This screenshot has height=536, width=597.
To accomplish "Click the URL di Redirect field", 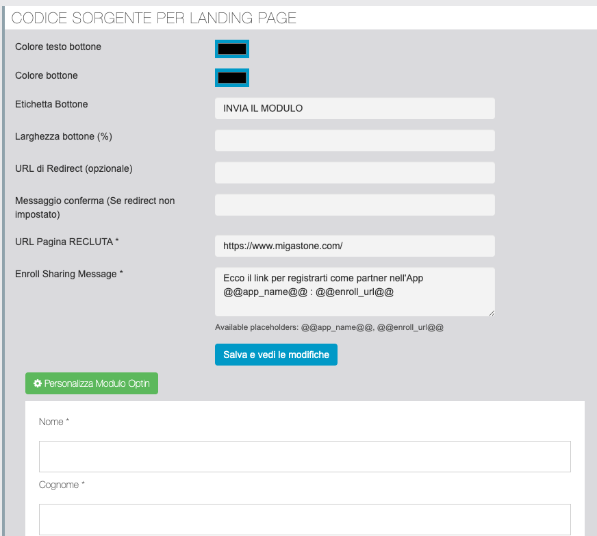I will point(355,173).
